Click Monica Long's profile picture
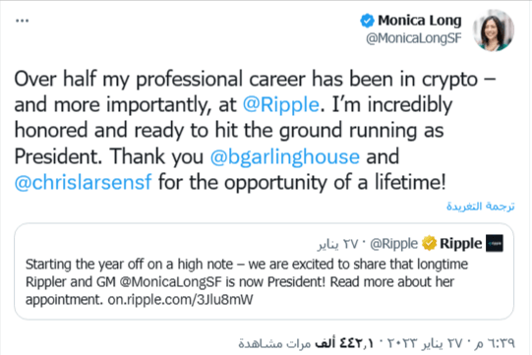Screen dimensions: 532x355 tap(494, 30)
